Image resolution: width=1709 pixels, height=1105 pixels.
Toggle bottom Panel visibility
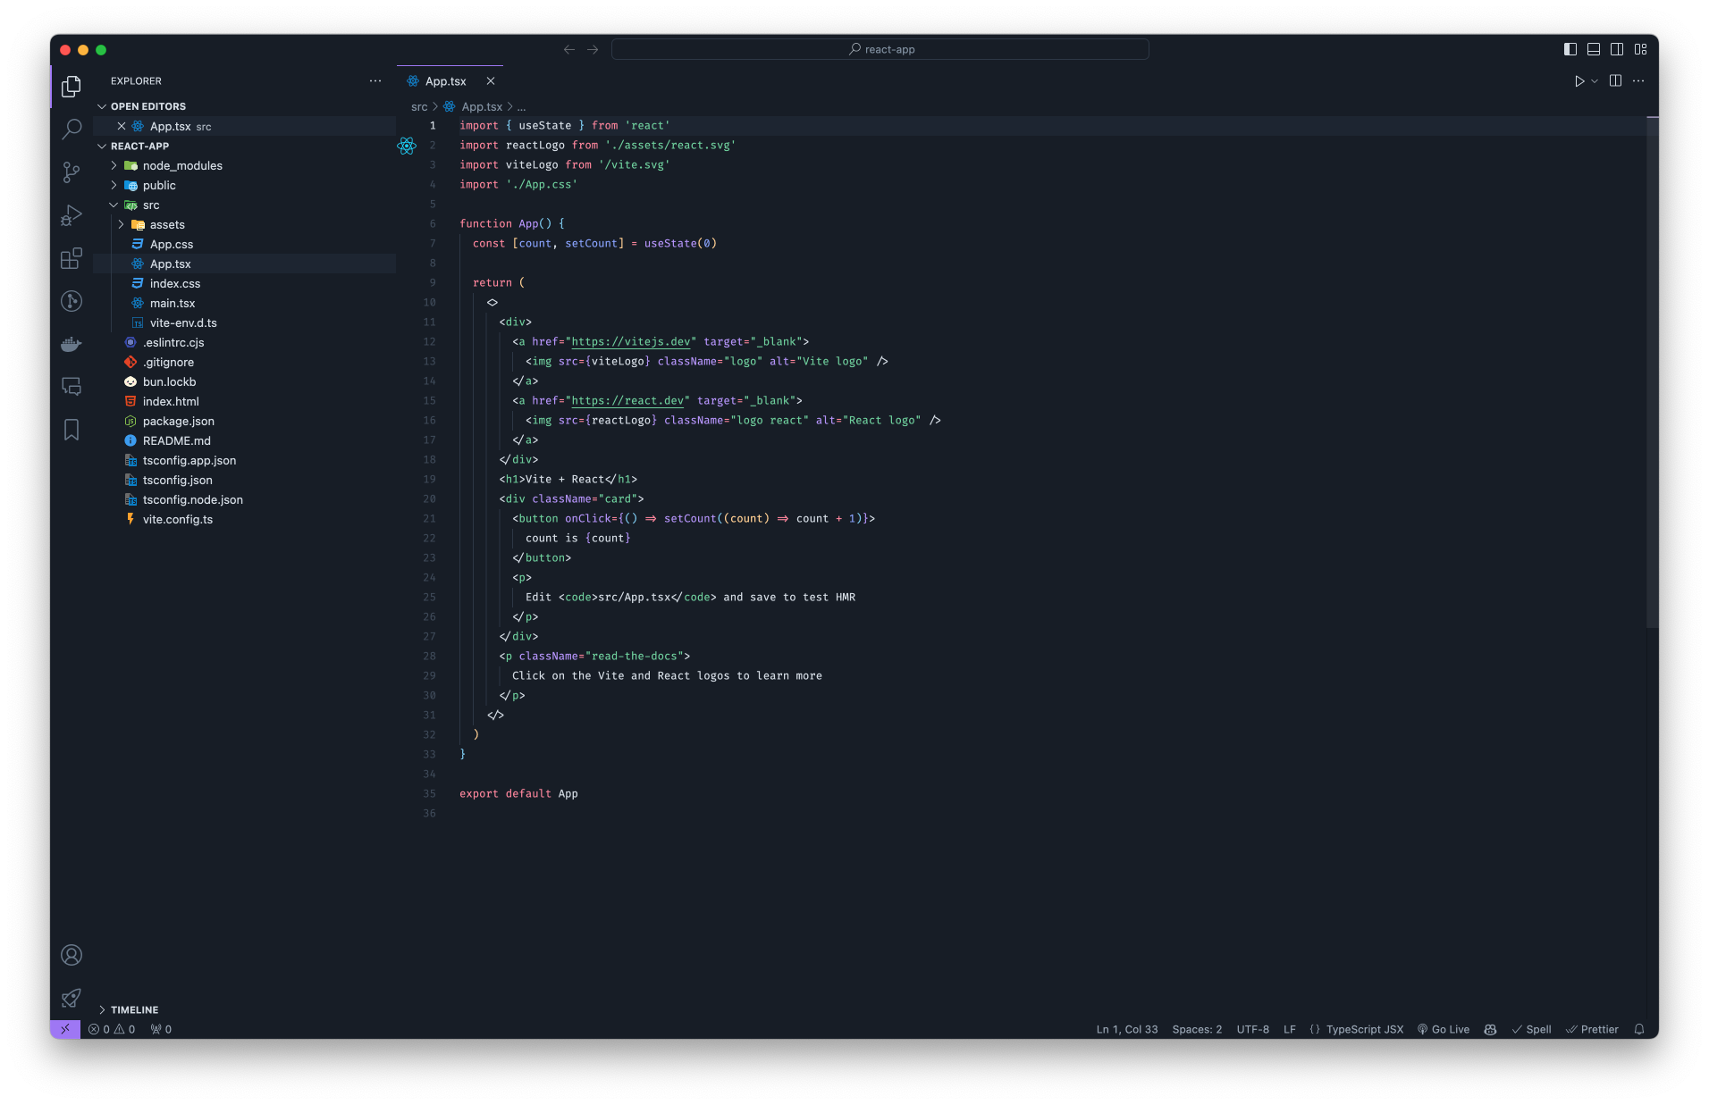1594,49
